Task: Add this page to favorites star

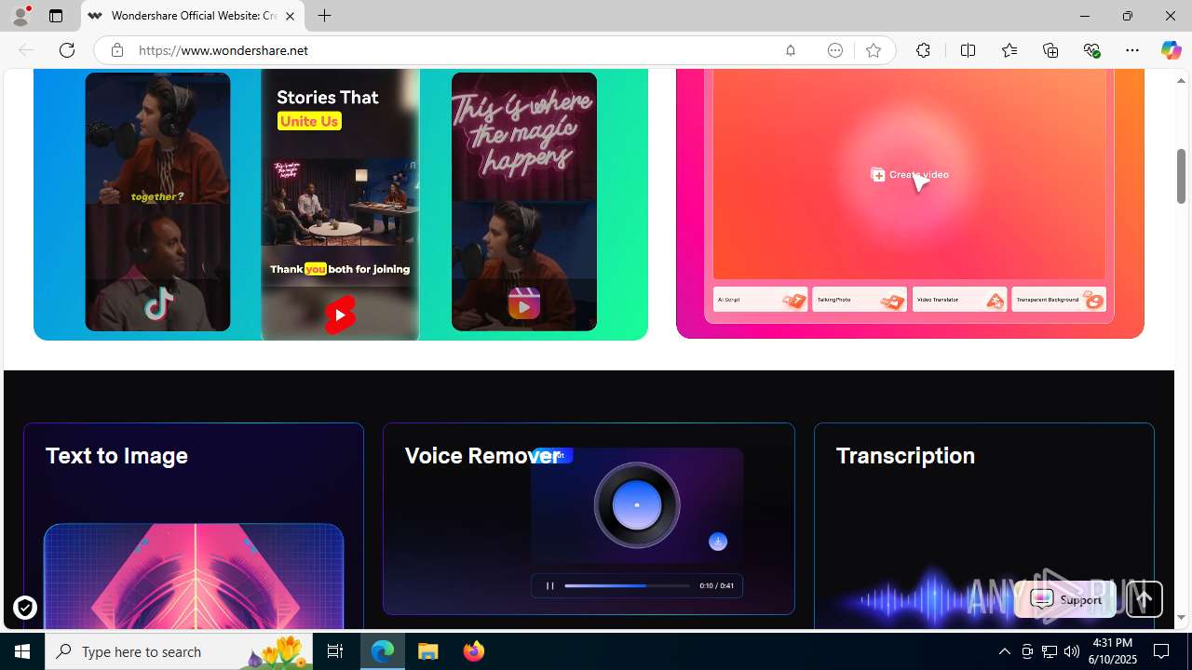Action: click(874, 50)
